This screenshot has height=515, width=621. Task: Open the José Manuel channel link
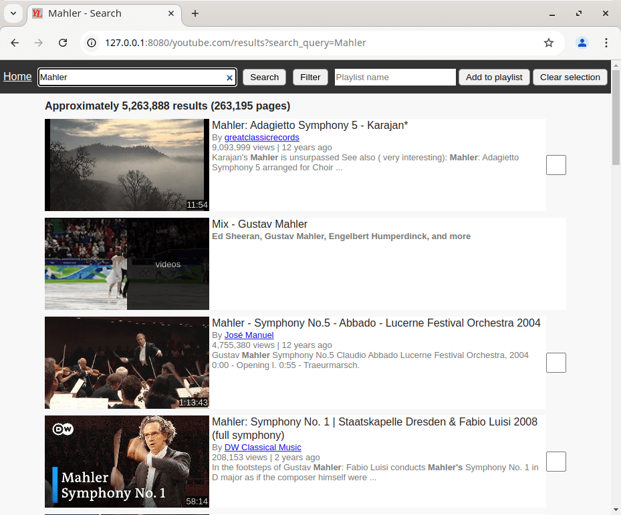(x=249, y=335)
